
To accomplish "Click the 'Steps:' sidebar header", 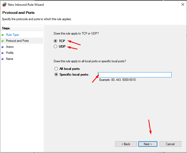I will 6,28.
